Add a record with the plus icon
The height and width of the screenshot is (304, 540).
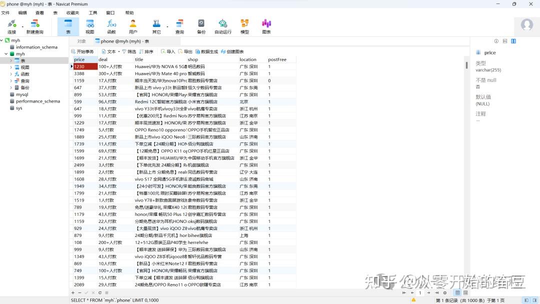coord(72,292)
